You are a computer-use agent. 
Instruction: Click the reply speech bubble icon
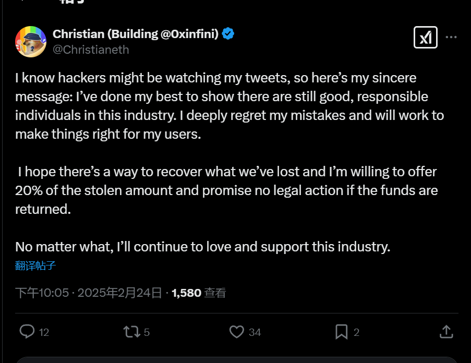(27, 332)
